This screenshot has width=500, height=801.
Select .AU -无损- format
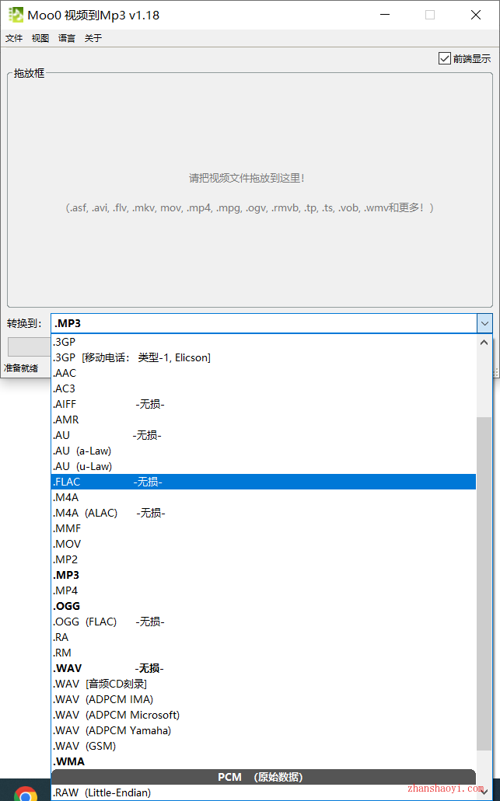click(x=264, y=435)
